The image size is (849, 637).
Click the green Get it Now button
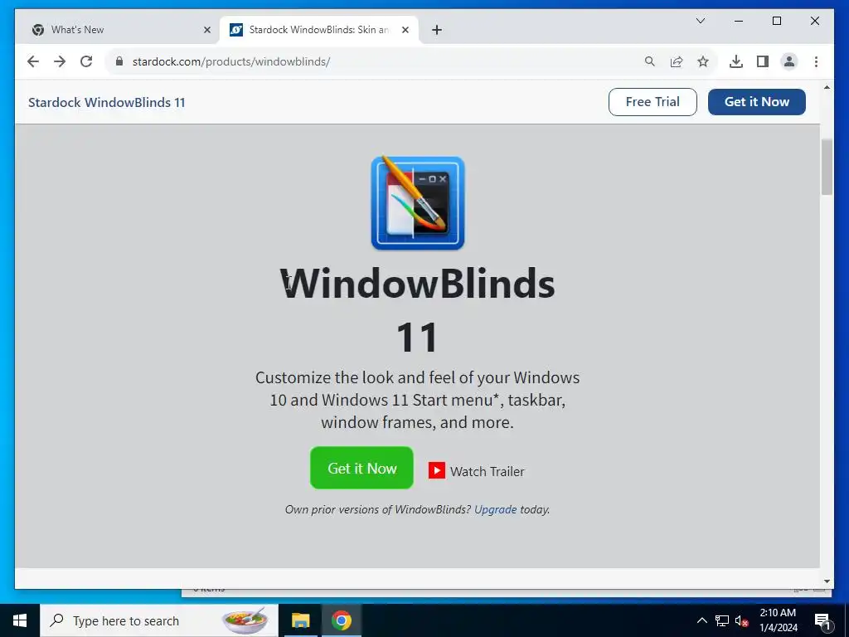click(361, 468)
